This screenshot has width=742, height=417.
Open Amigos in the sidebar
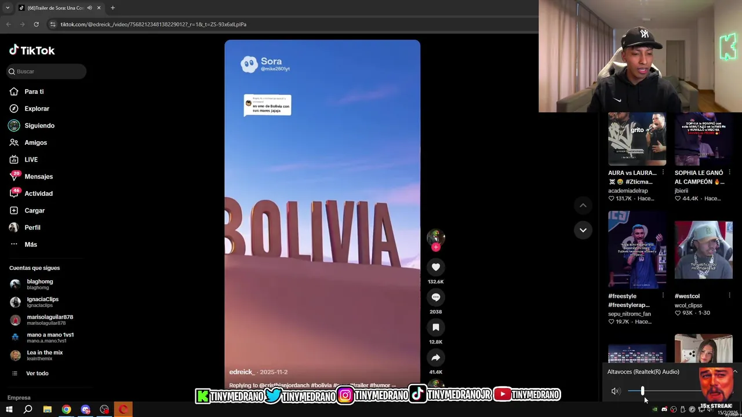pyautogui.click(x=28, y=142)
